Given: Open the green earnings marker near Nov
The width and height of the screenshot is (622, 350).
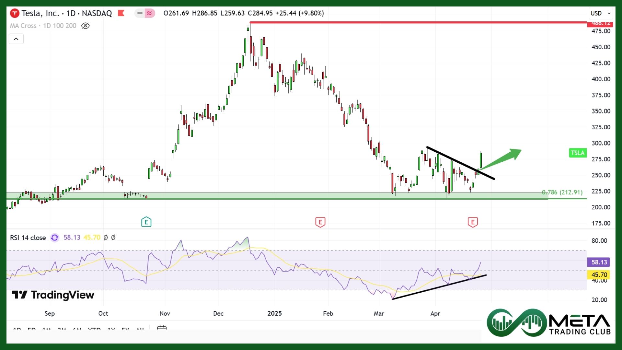Looking at the screenshot, I should [x=146, y=222].
